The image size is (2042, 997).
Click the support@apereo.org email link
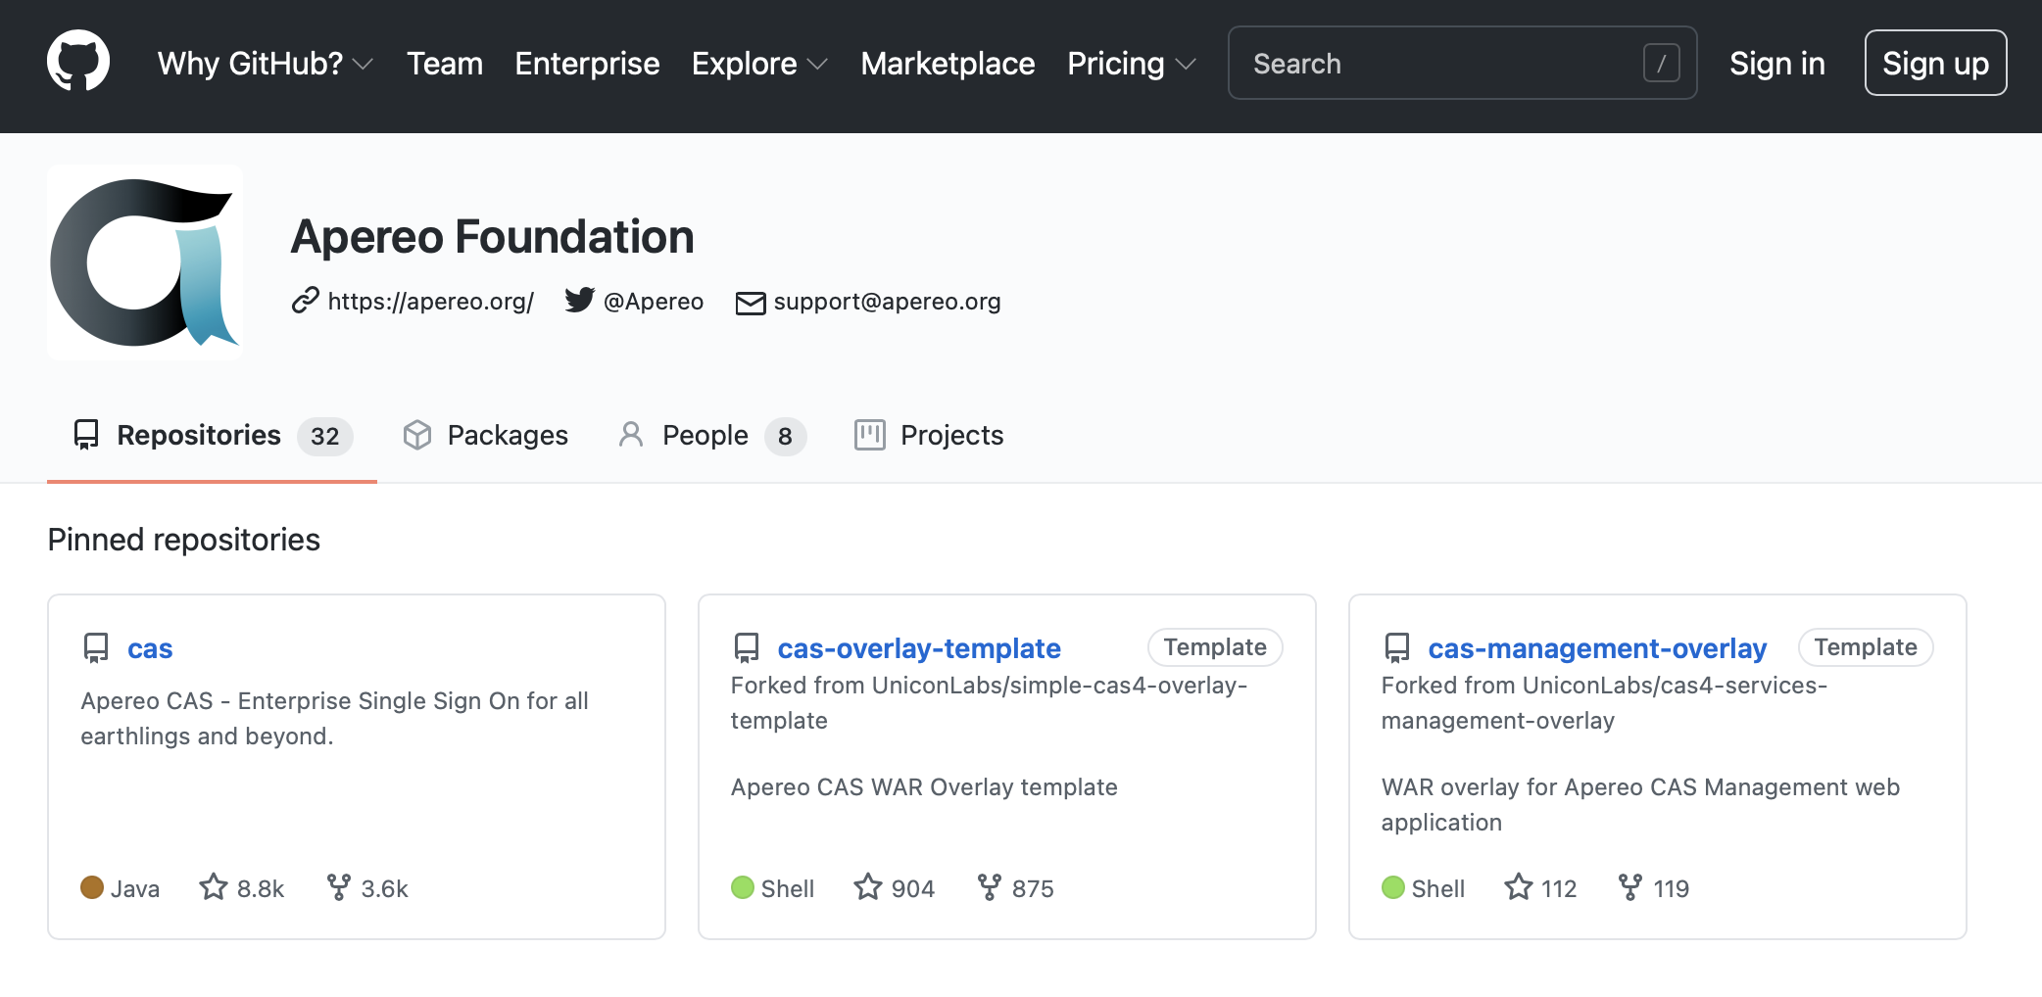pyautogui.click(x=887, y=302)
